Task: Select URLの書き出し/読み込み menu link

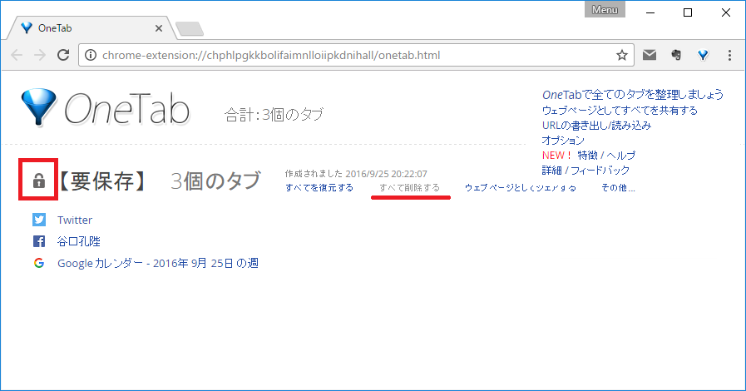Action: 595,126
